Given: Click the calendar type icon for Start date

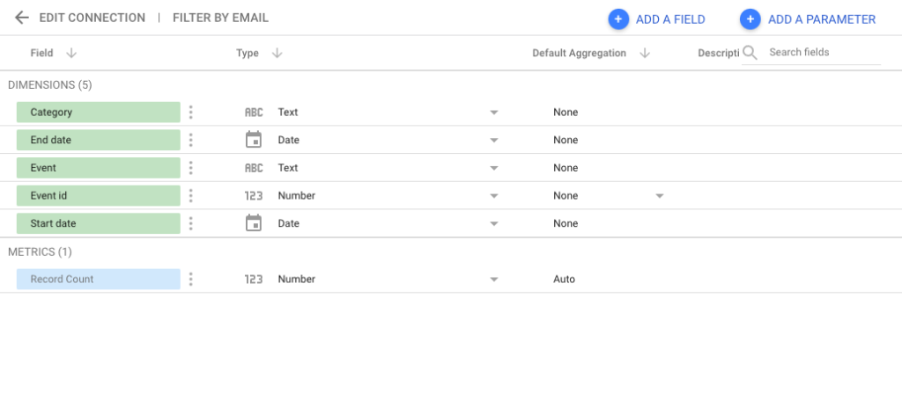Looking at the screenshot, I should pos(254,223).
